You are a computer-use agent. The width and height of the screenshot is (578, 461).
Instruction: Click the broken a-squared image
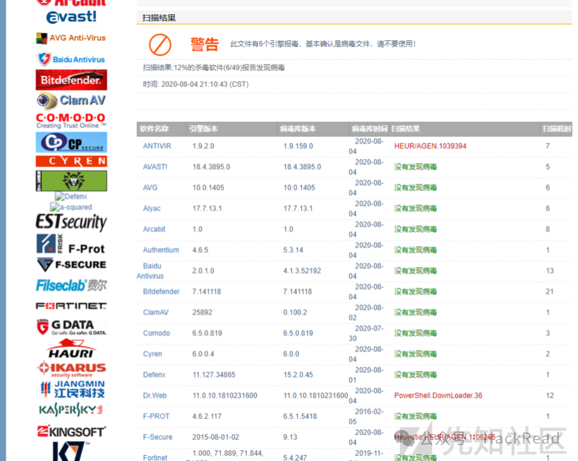pyautogui.click(x=71, y=207)
